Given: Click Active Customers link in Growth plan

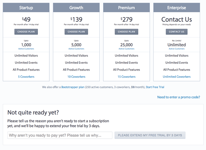Looking at the screenshot, I should coord(76,49).
